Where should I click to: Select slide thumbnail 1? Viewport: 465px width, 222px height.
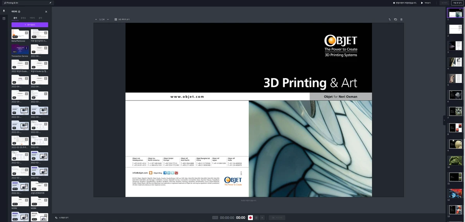(455, 13)
